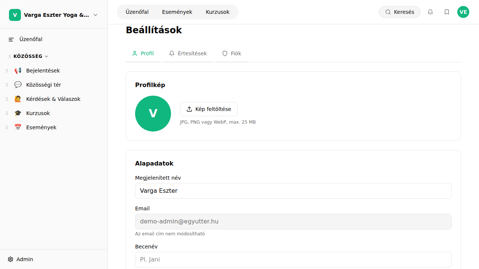Viewport: 479px width, 269px height.
Task: Open Kurzusok from the top navigation
Action: tap(217, 12)
